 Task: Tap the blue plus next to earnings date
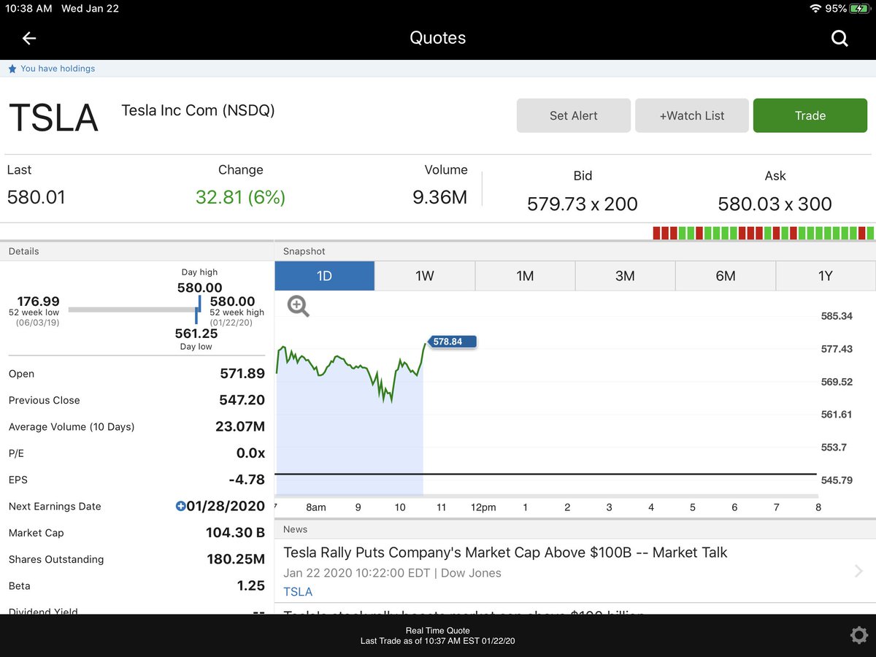click(x=180, y=506)
